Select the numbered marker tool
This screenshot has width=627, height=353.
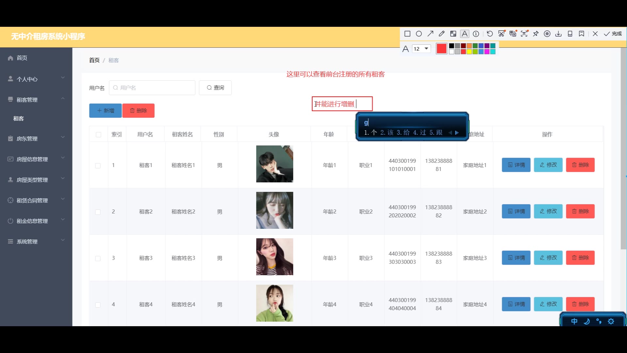tap(476, 34)
